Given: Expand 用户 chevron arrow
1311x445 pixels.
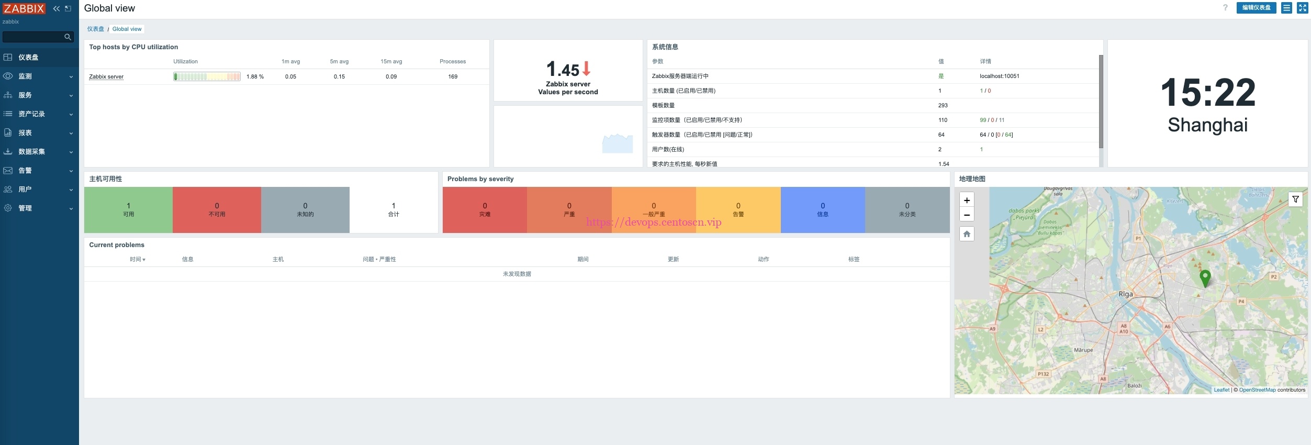Looking at the screenshot, I should [71, 190].
